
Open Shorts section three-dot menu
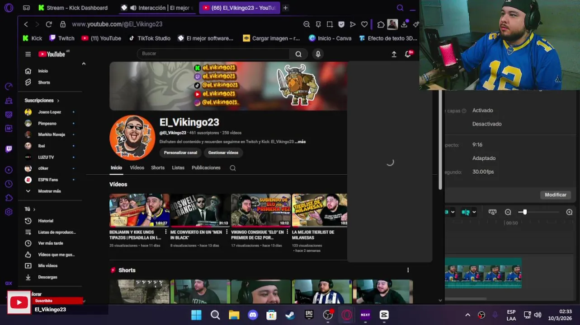(x=408, y=270)
